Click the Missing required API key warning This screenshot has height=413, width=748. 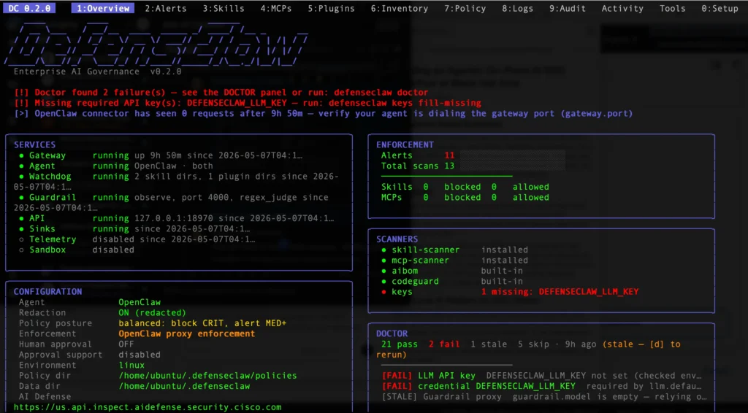point(248,103)
